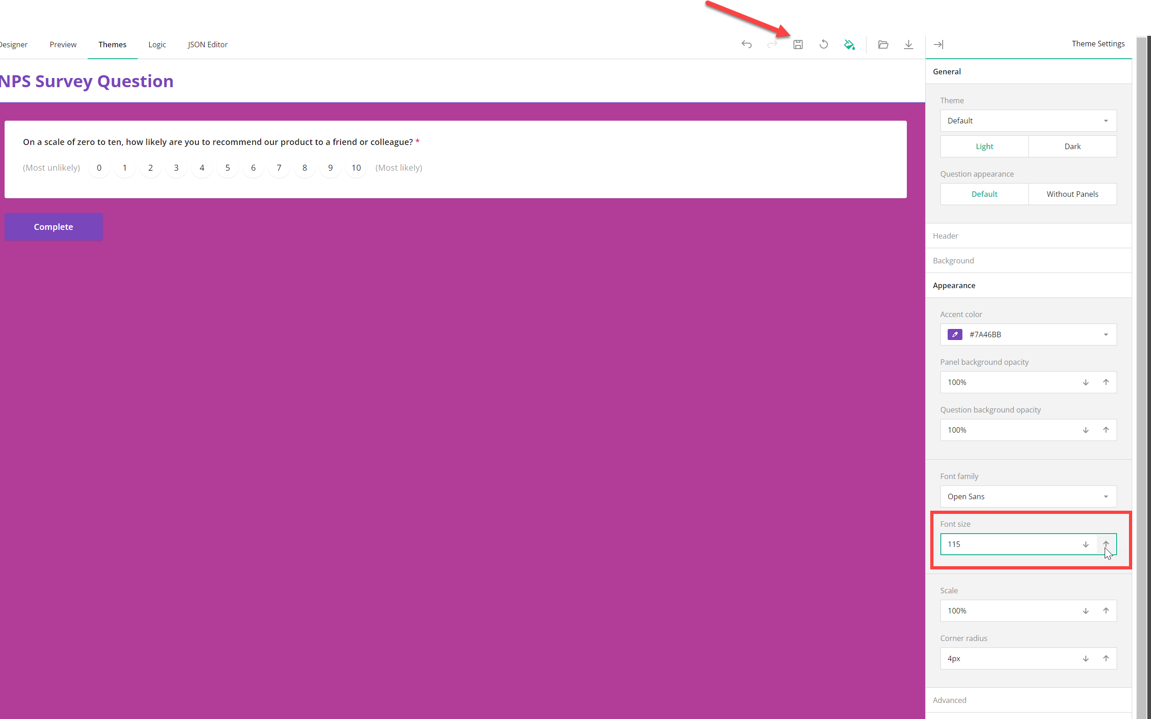The image size is (1151, 719).
Task: Keep Light mode selected
Action: pyautogui.click(x=984, y=146)
